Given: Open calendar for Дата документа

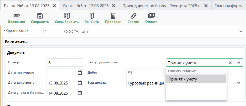Looking at the screenshot, I should tap(80, 83).
